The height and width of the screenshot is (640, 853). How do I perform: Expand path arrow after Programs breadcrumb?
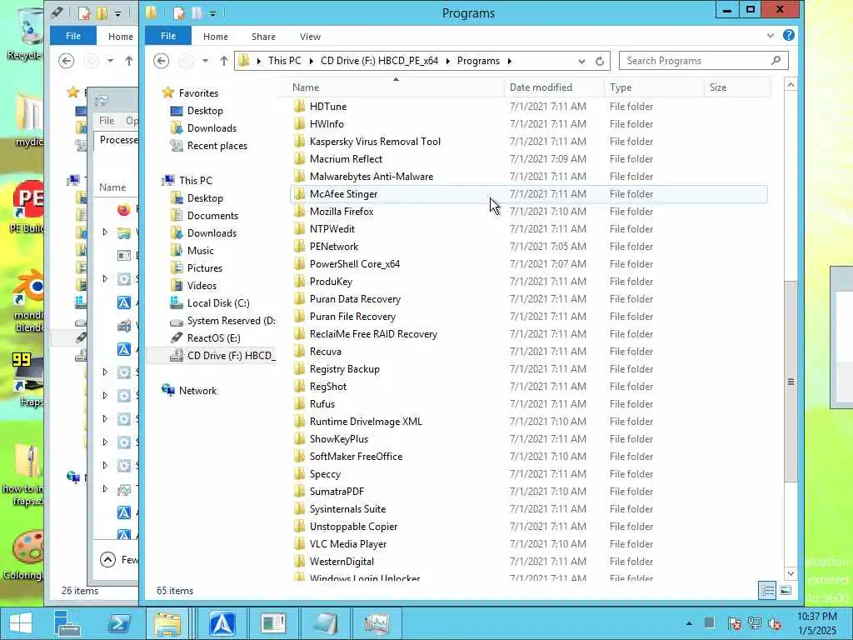509,61
